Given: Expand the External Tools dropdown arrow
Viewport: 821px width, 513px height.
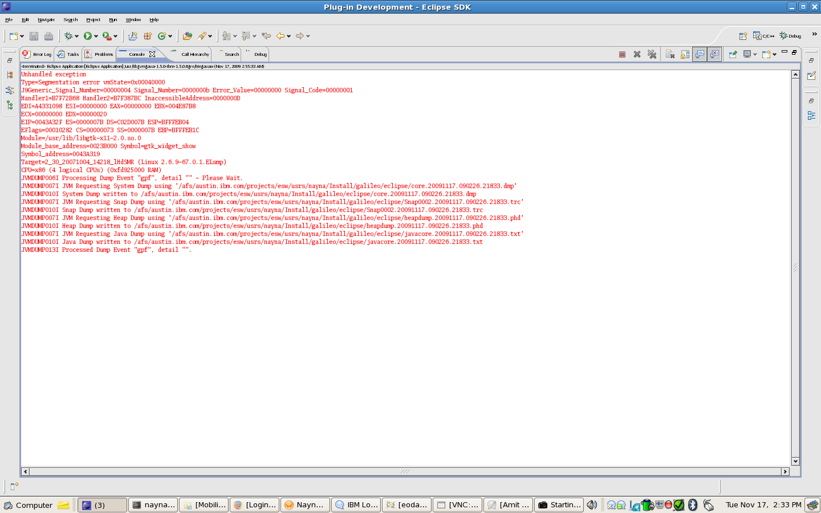Looking at the screenshot, I should [x=115, y=36].
